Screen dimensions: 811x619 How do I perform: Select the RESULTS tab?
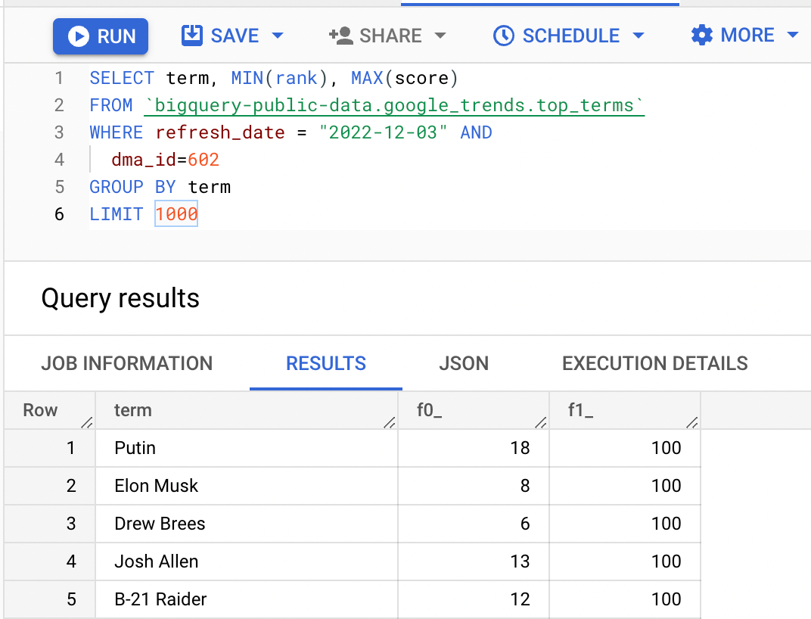[326, 363]
